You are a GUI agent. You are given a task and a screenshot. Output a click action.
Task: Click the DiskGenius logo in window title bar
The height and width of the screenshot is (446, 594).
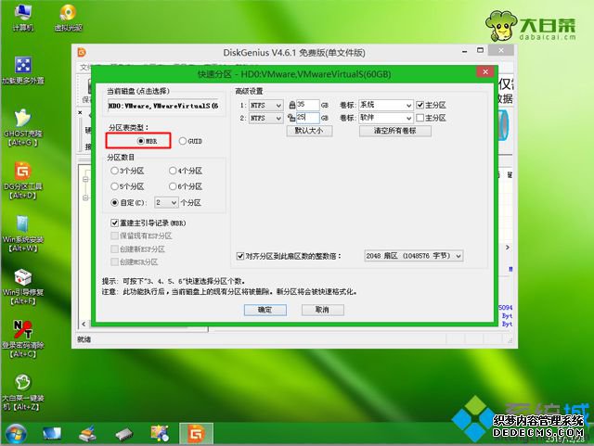click(x=82, y=52)
